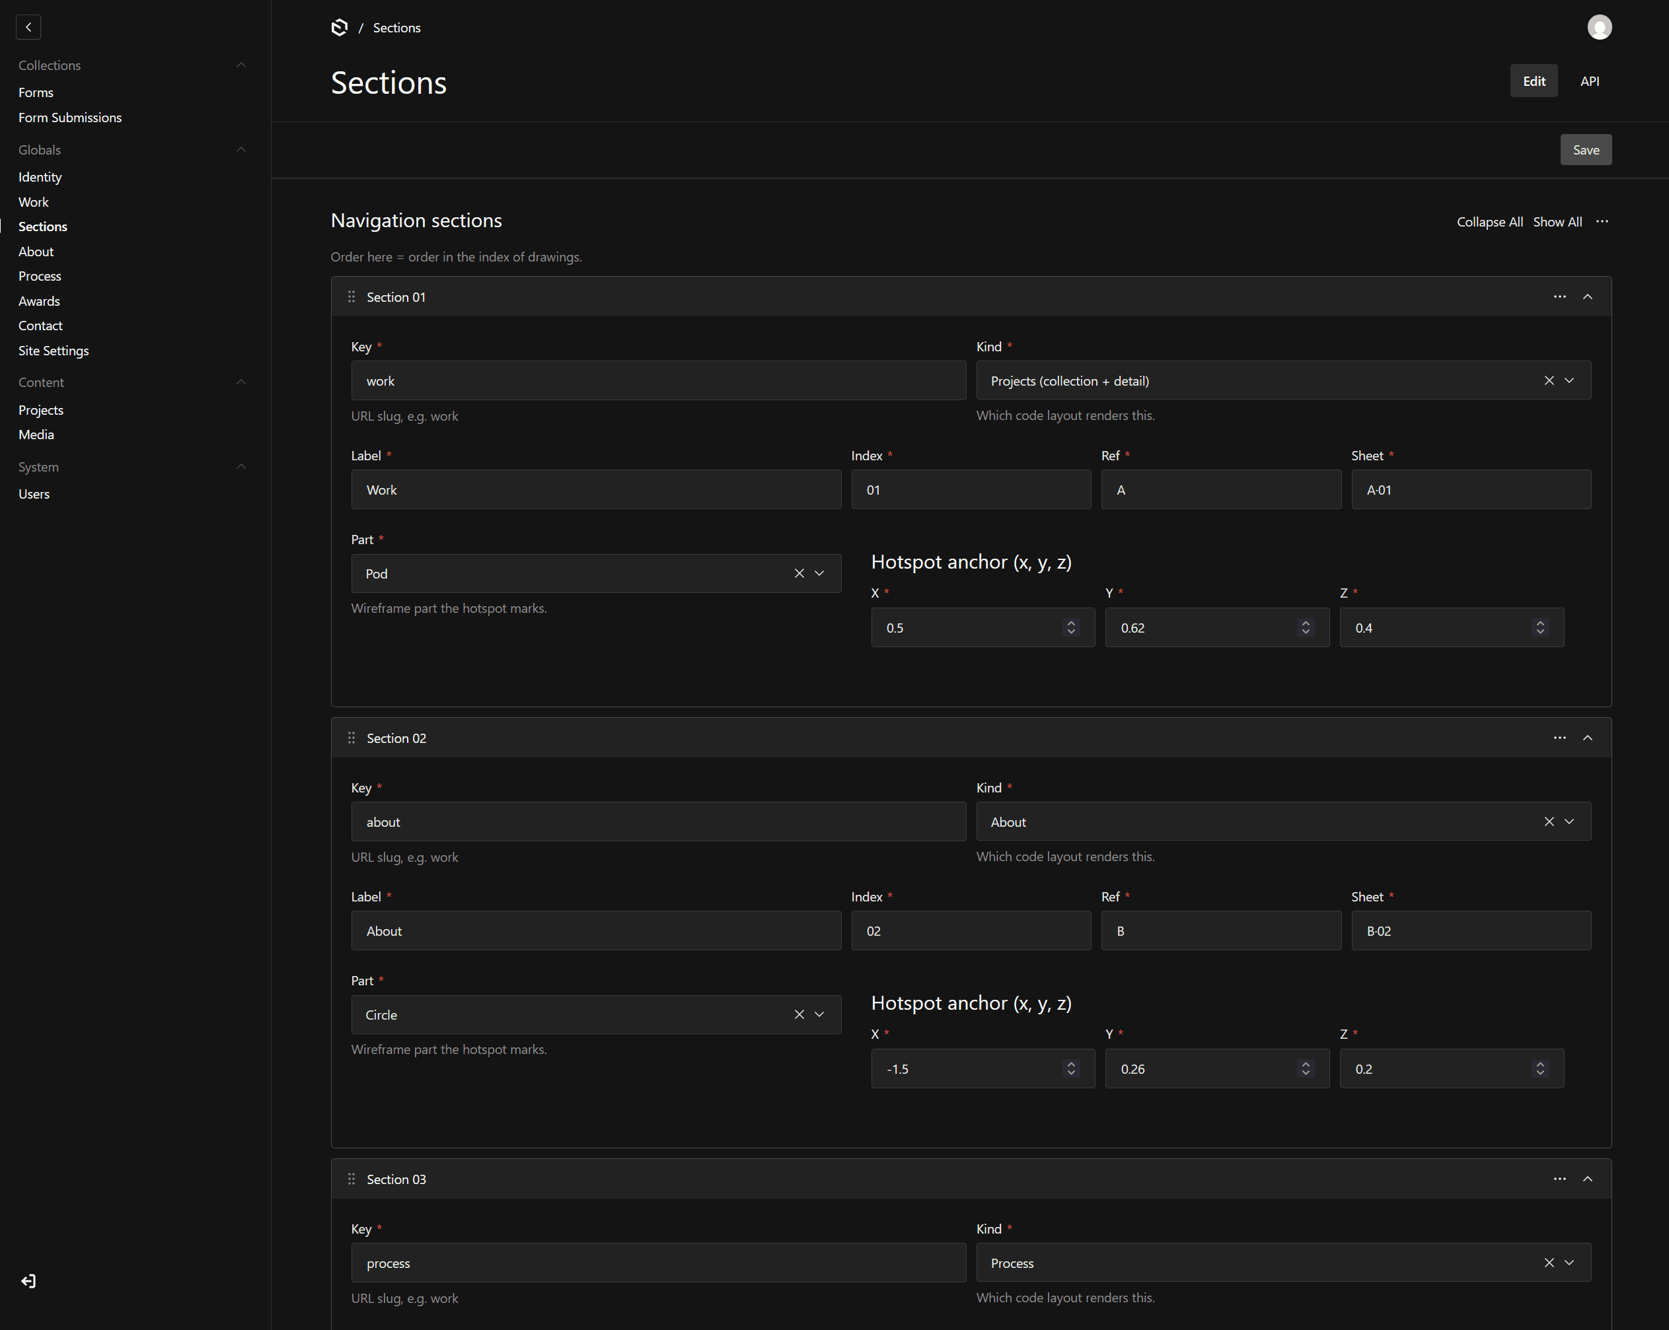
Task: Log out using the sidebar icon
Action: 28,1281
